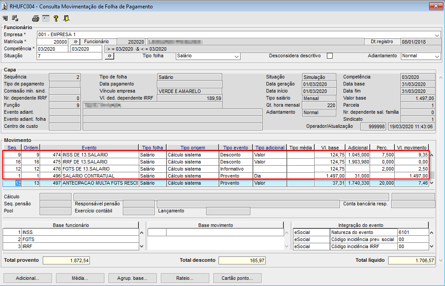Screen dimensions: 445x286
Task: Click the printer icon in toolbar
Action: [36, 19]
